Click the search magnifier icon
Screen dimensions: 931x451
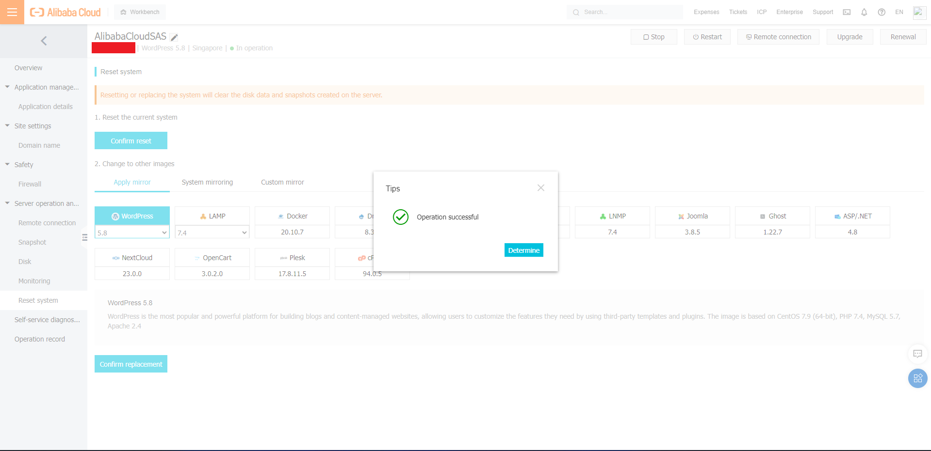click(576, 12)
